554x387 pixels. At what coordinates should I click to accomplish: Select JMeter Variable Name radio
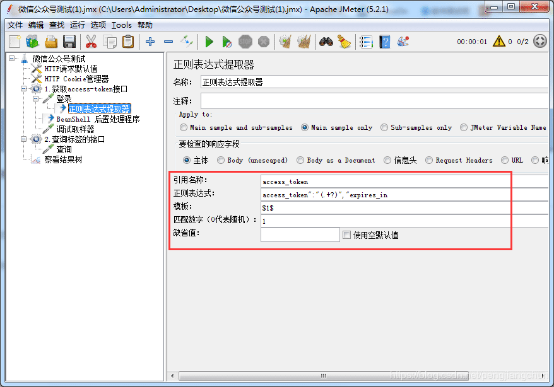click(464, 127)
